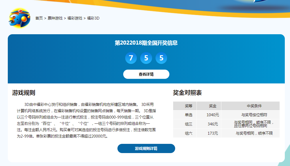The image size is (290, 166).
Task: Click 查看详情 button
Action: (x=146, y=74)
